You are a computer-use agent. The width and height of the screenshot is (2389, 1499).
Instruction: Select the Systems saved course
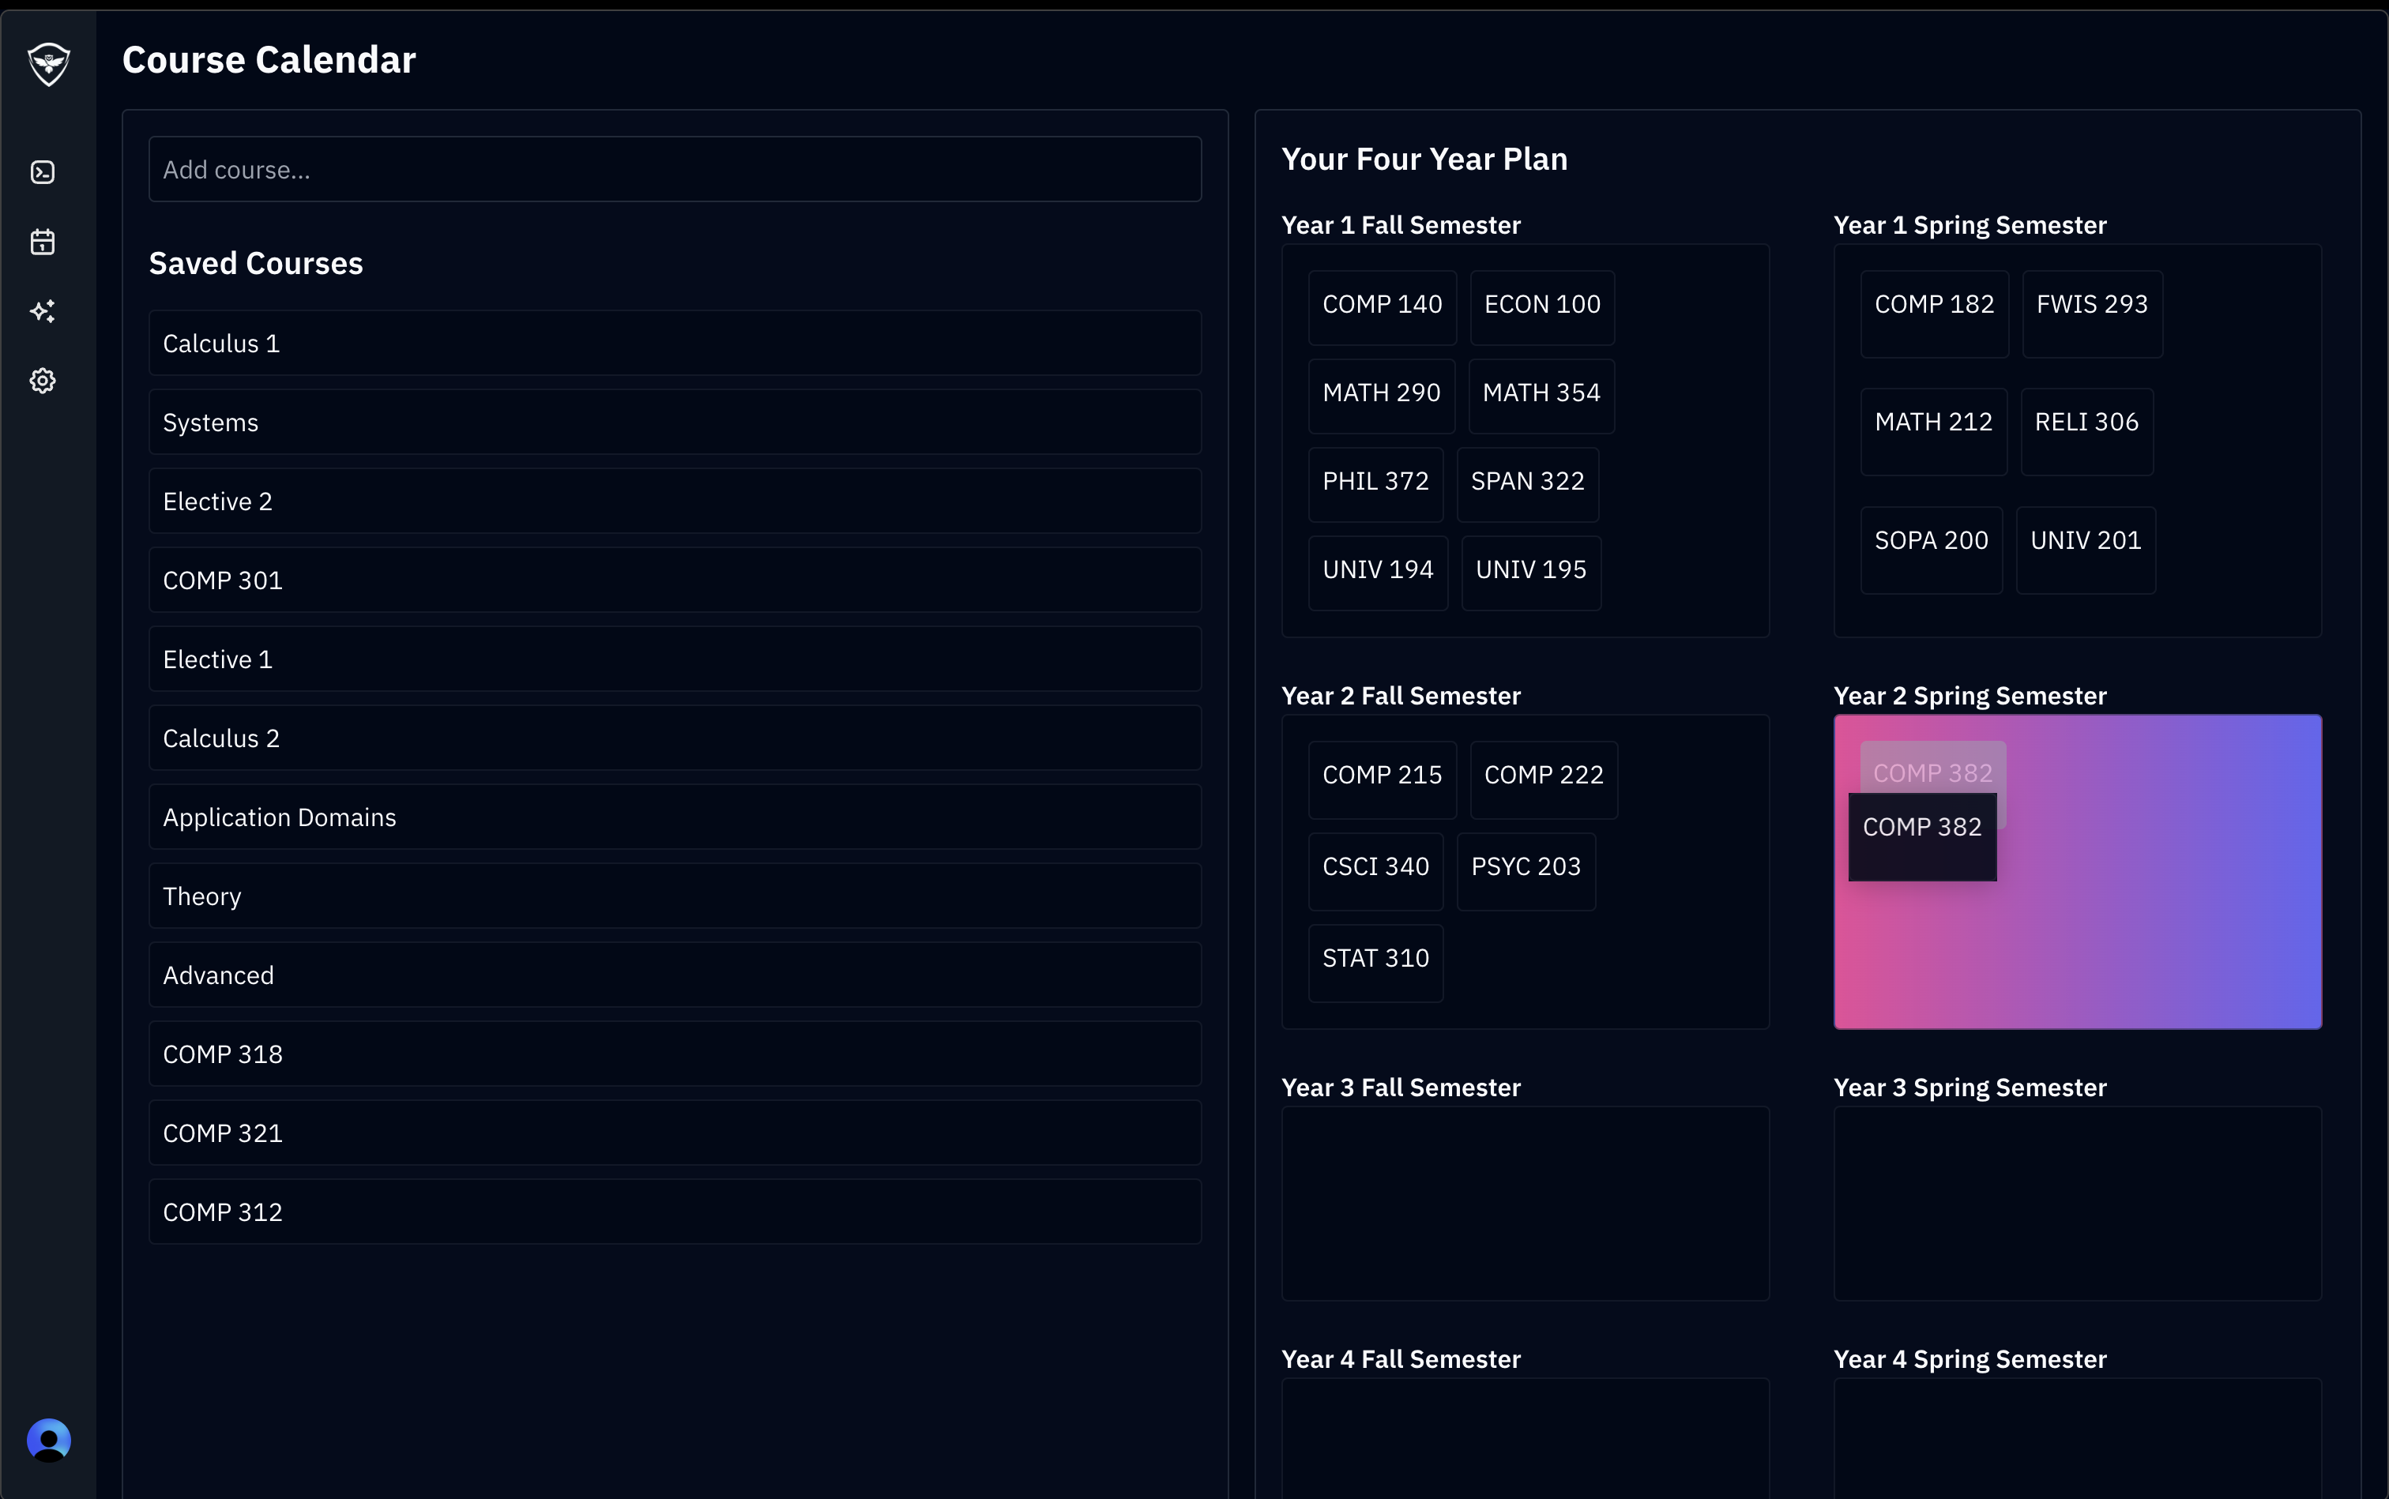coord(675,423)
